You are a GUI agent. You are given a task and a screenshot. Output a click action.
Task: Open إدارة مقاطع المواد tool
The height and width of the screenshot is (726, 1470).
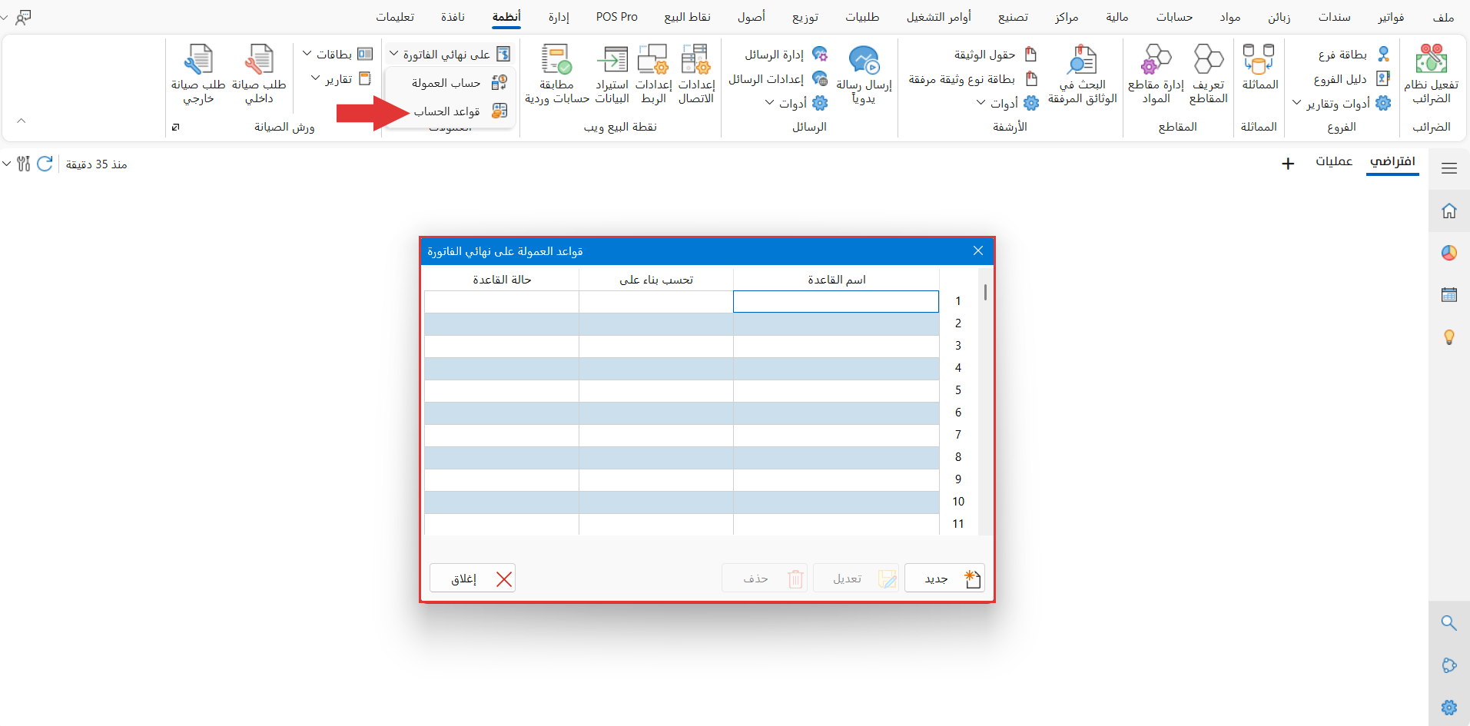pyautogui.click(x=1156, y=75)
